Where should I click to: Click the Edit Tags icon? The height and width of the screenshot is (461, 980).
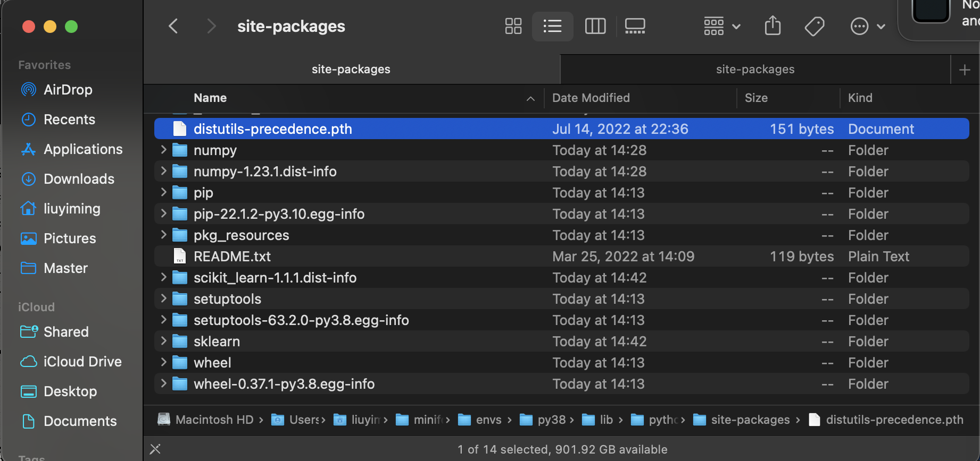tap(814, 26)
